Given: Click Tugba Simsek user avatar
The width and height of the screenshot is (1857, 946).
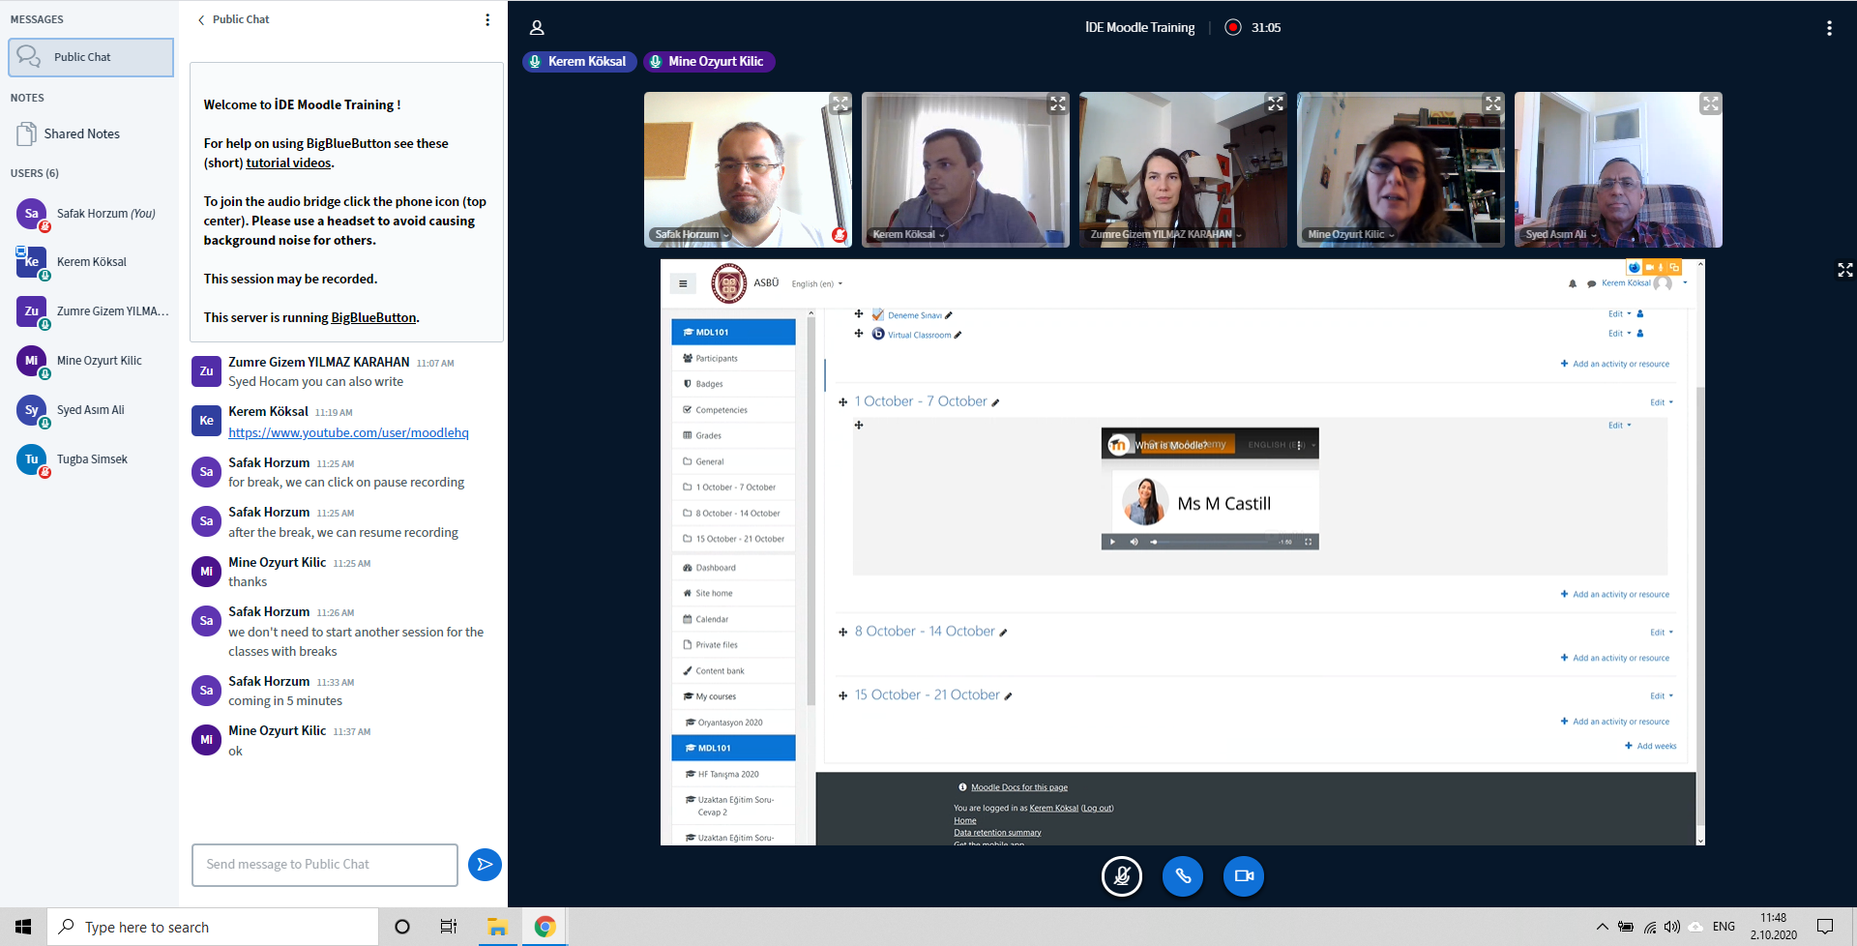Looking at the screenshot, I should coord(32,459).
